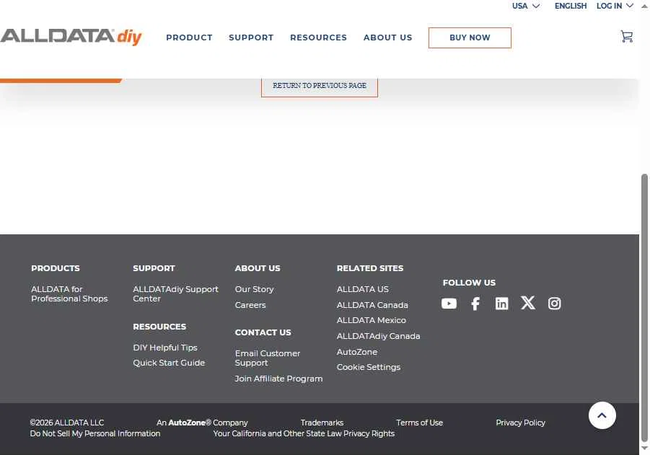
Task: Visit the ALLDATA Canada site link
Action: [372, 304]
